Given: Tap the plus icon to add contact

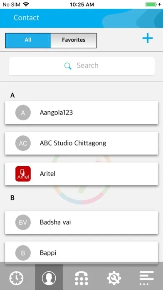Looking at the screenshot, I should pyautogui.click(x=148, y=38).
